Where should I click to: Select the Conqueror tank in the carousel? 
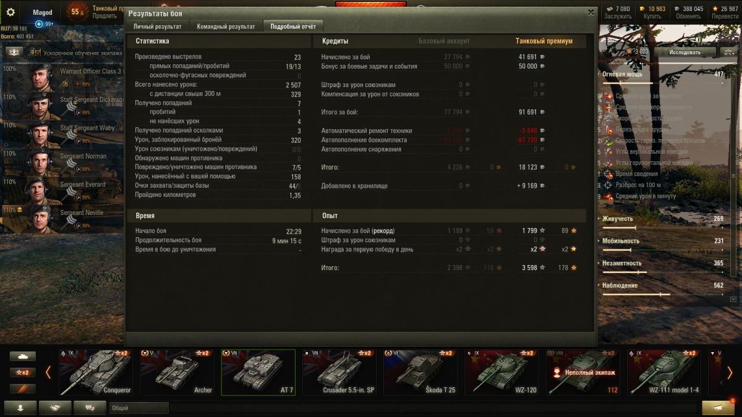pos(95,373)
